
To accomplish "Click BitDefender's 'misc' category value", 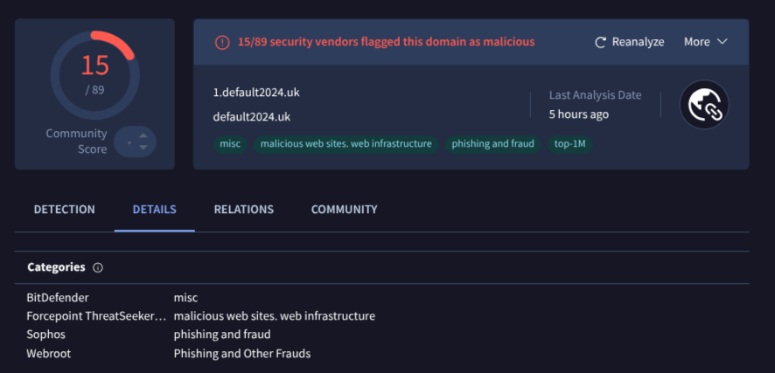I will [x=185, y=298].
